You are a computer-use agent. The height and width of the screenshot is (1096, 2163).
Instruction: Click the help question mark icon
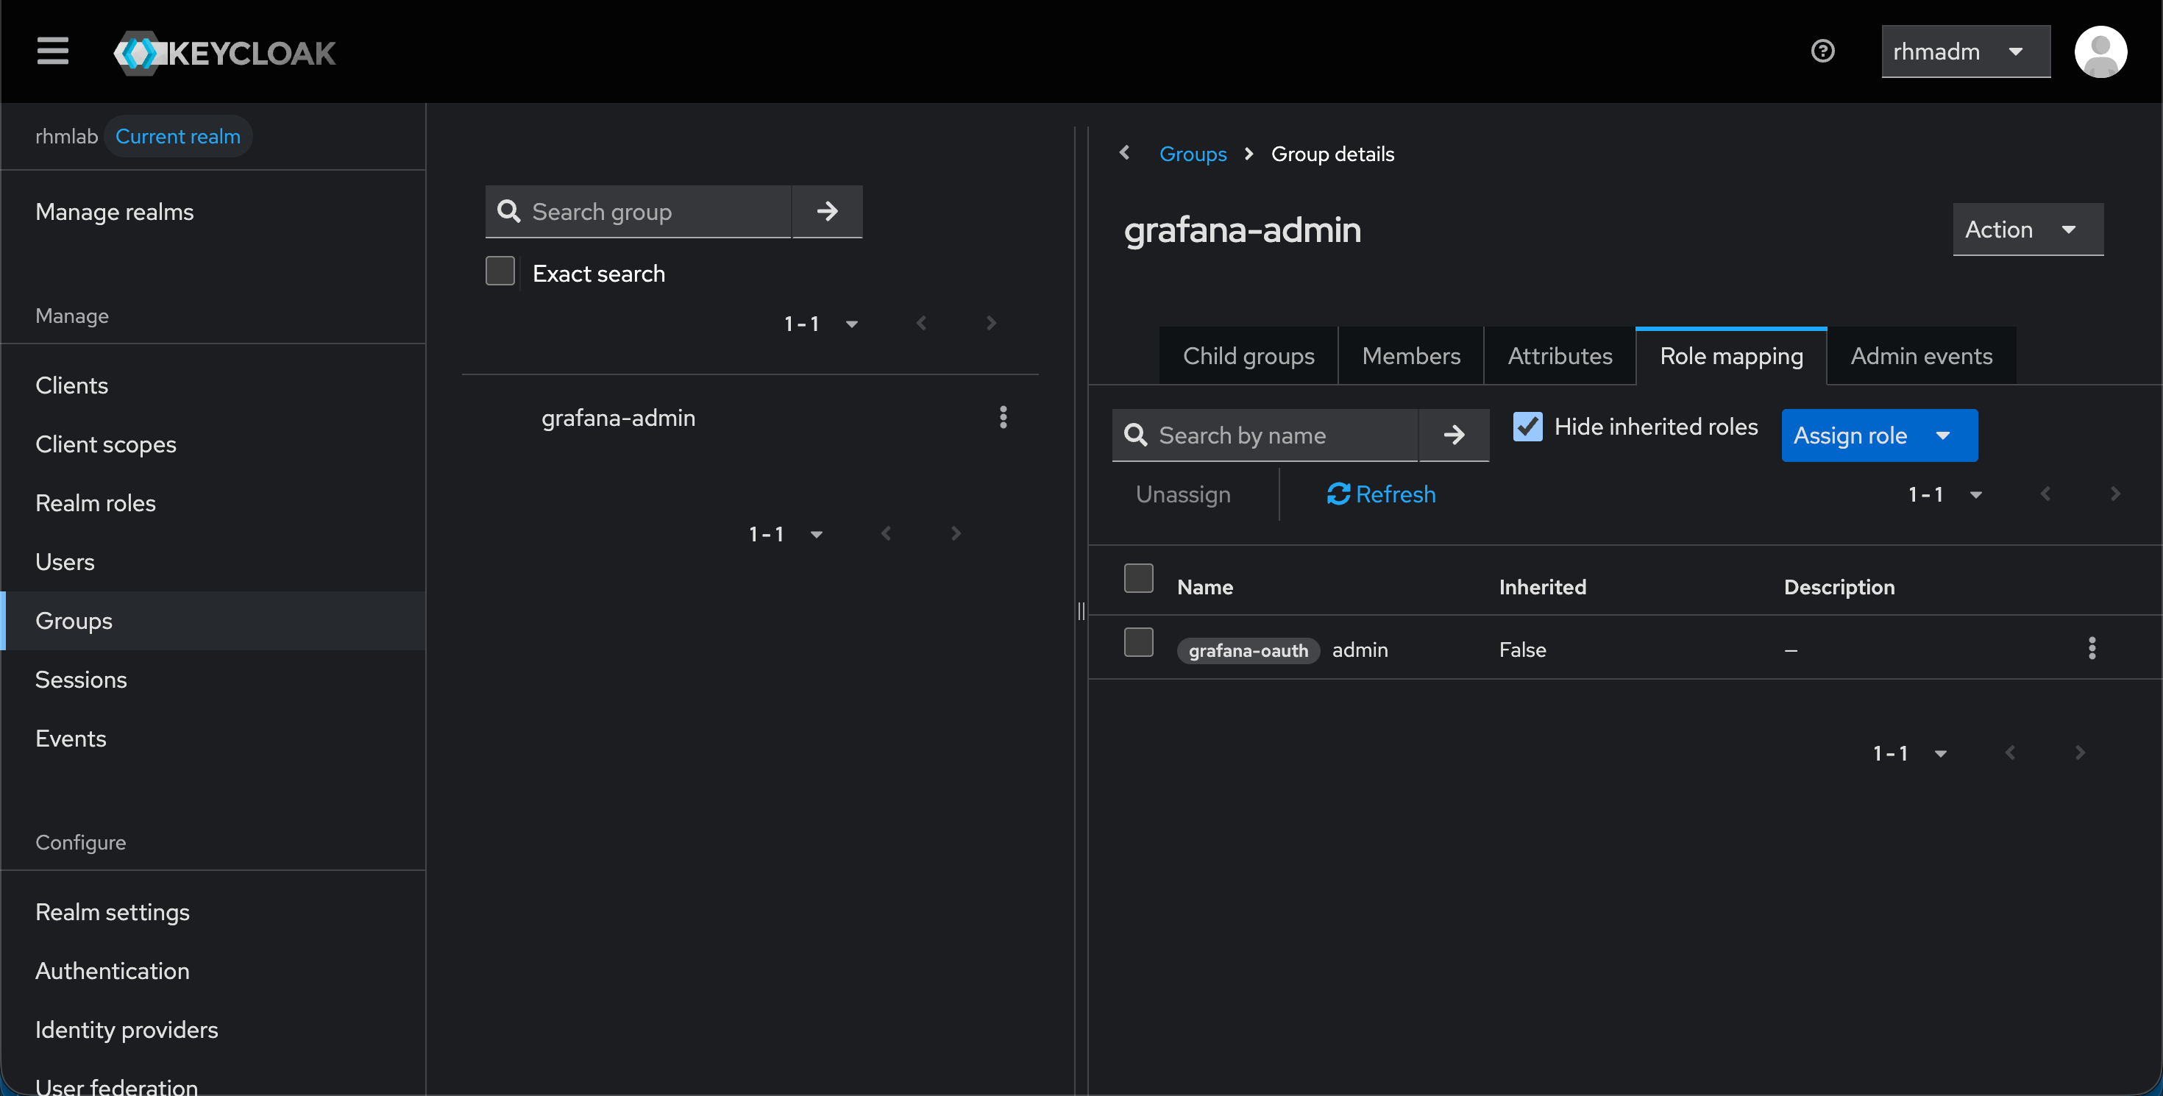(x=1822, y=51)
